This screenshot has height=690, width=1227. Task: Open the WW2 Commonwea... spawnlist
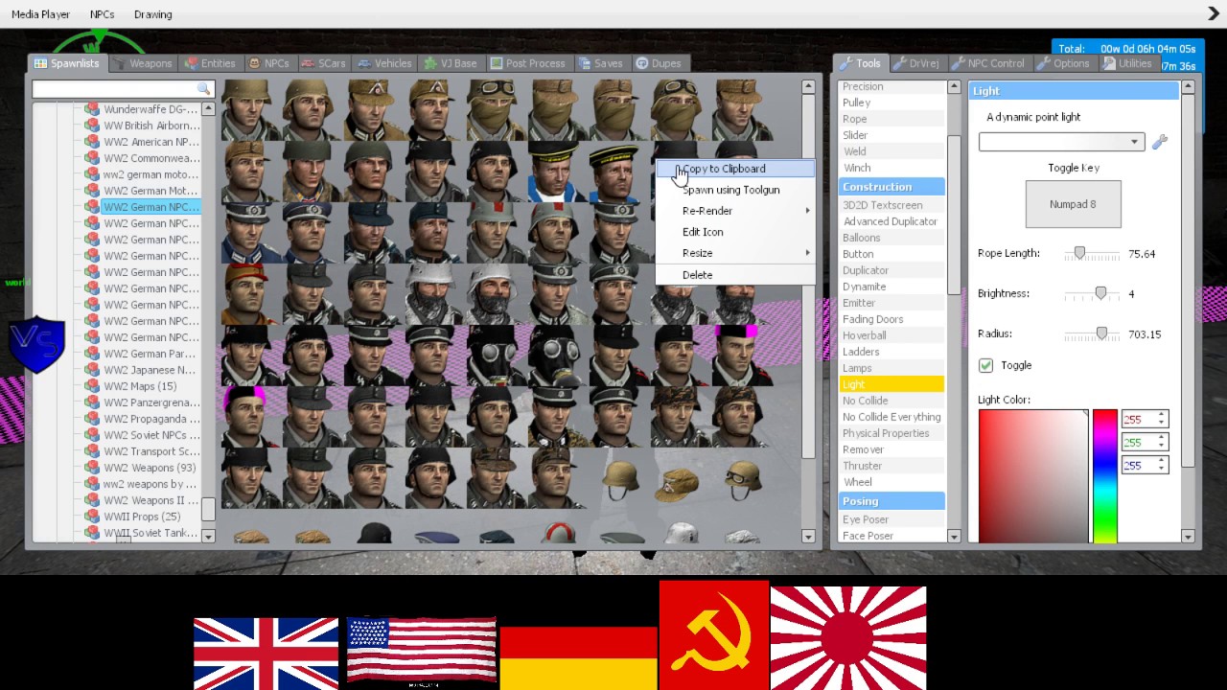(x=151, y=158)
